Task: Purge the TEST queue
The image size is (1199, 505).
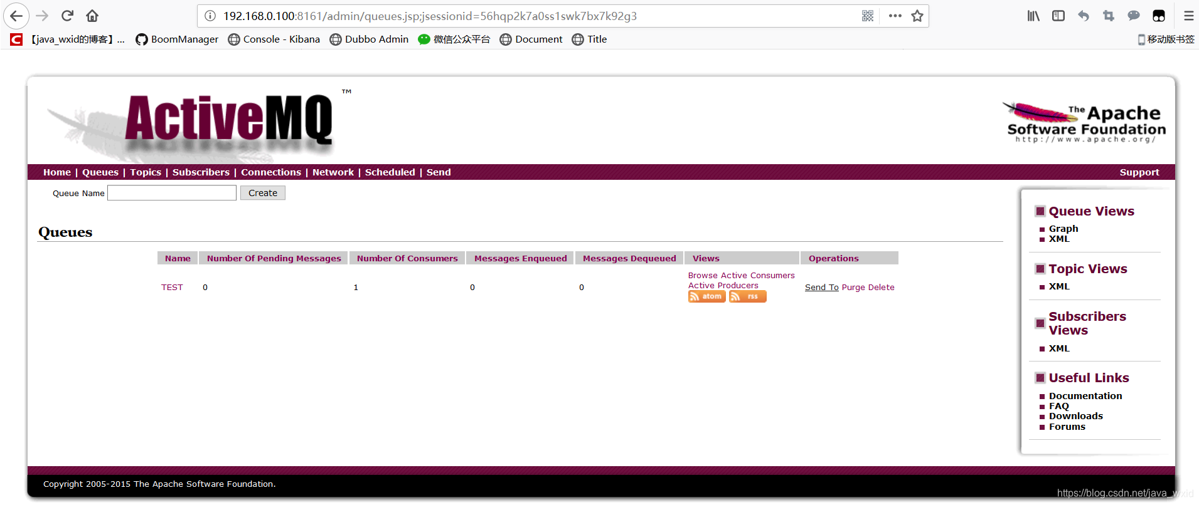Action: coord(853,288)
